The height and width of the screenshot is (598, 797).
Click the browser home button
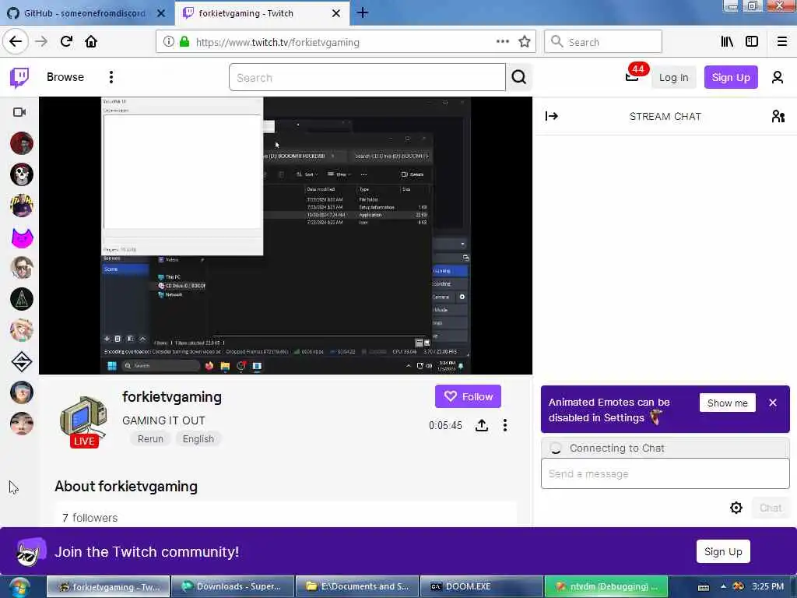(91, 42)
